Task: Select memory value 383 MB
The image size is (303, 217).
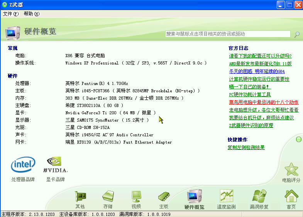Action: pos(124,98)
